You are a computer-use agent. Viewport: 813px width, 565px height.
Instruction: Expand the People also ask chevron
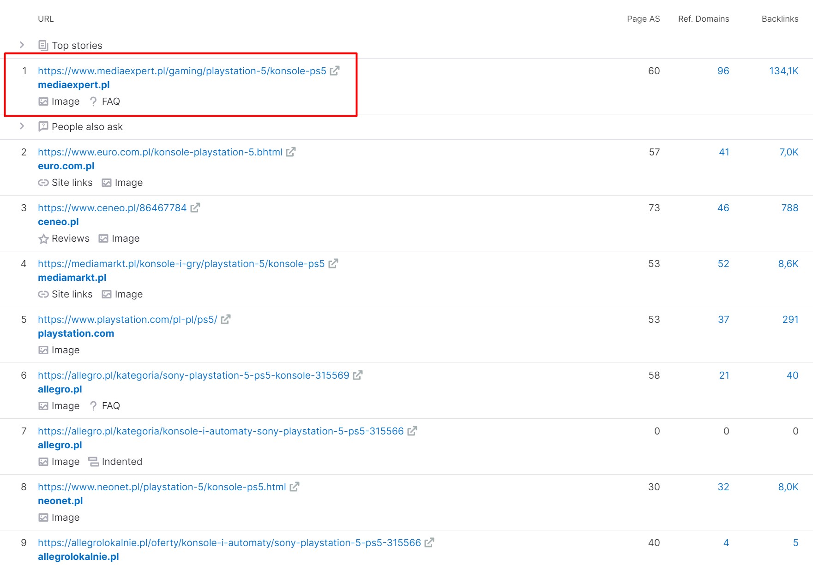coord(22,126)
